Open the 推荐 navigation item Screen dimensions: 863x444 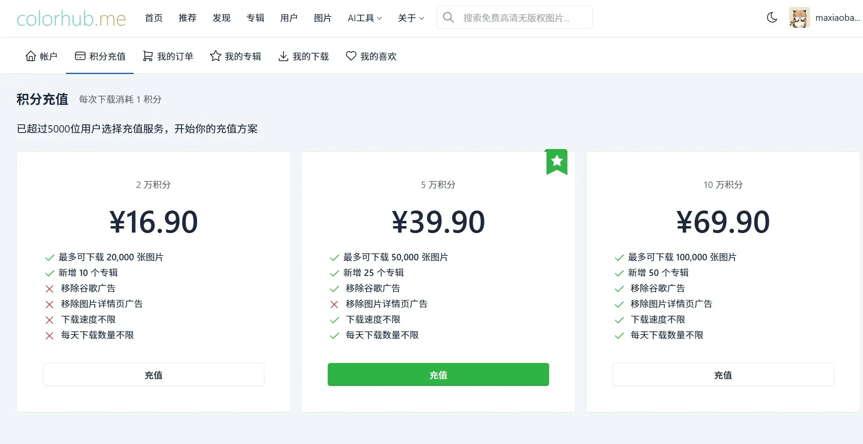[188, 18]
